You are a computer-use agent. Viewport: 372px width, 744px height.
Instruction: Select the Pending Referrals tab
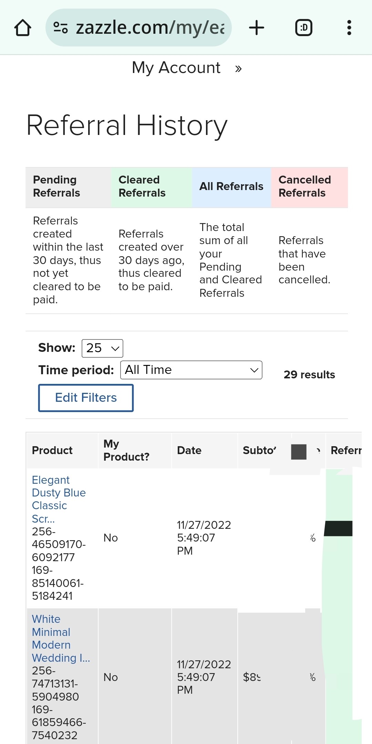(x=68, y=187)
